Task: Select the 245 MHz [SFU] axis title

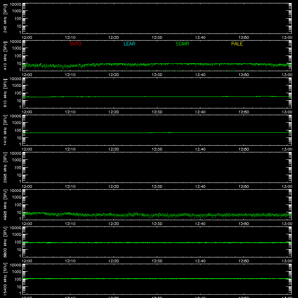Action: pyautogui.click(x=5, y=18)
